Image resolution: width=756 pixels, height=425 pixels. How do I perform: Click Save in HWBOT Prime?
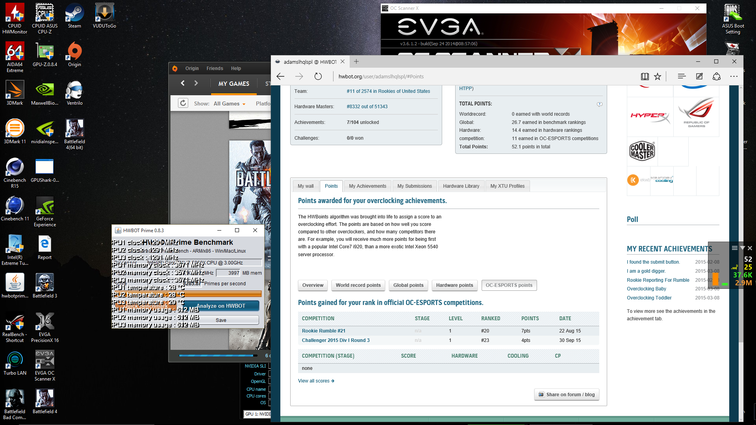pyautogui.click(x=221, y=320)
